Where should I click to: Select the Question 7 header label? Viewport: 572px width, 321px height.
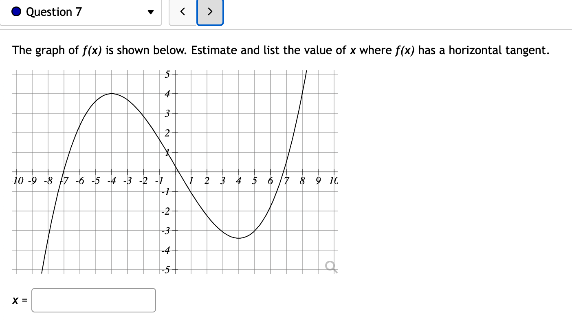pyautogui.click(x=53, y=11)
